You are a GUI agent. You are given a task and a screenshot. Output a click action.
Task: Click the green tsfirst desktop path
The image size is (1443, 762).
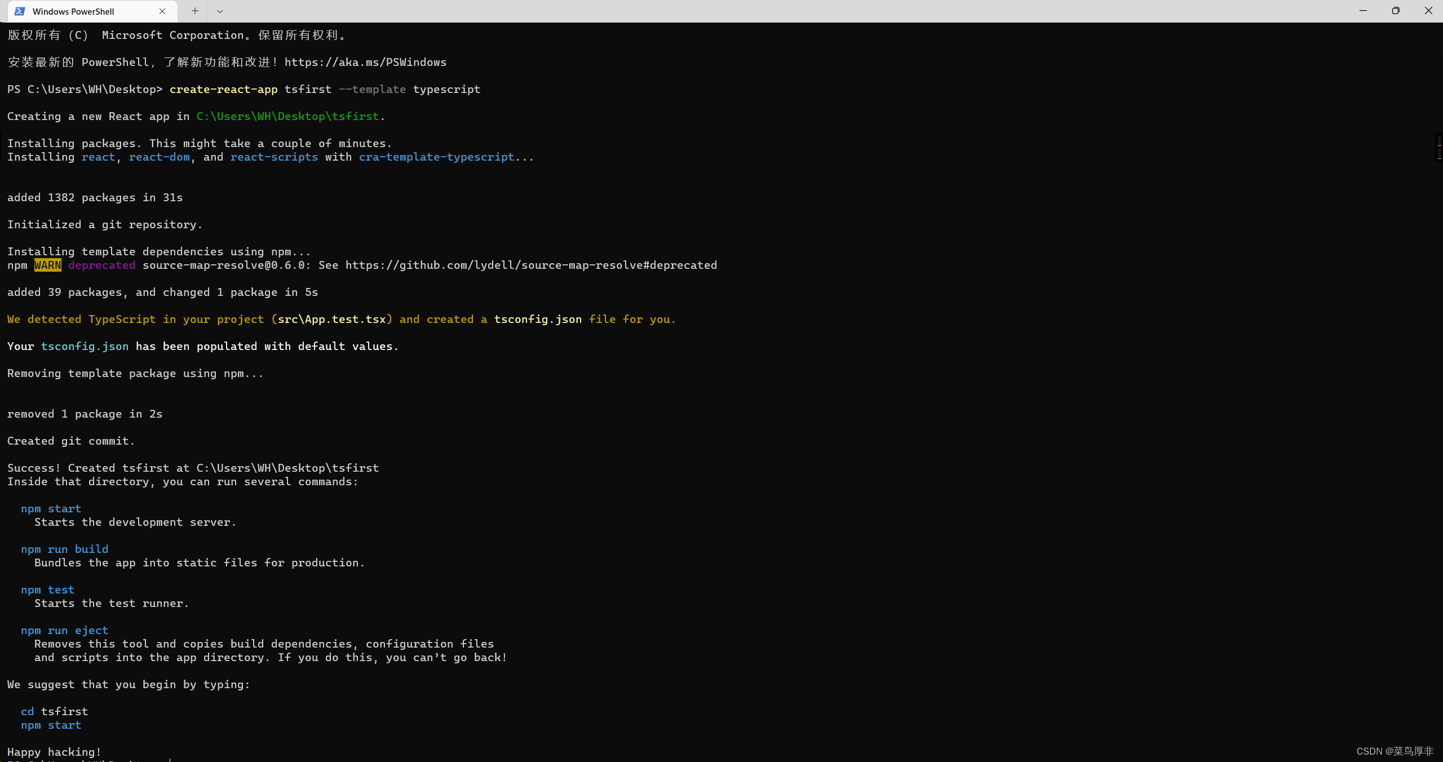click(287, 116)
